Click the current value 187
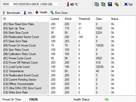Screen dimensions: 136x102 pos(53,28)
